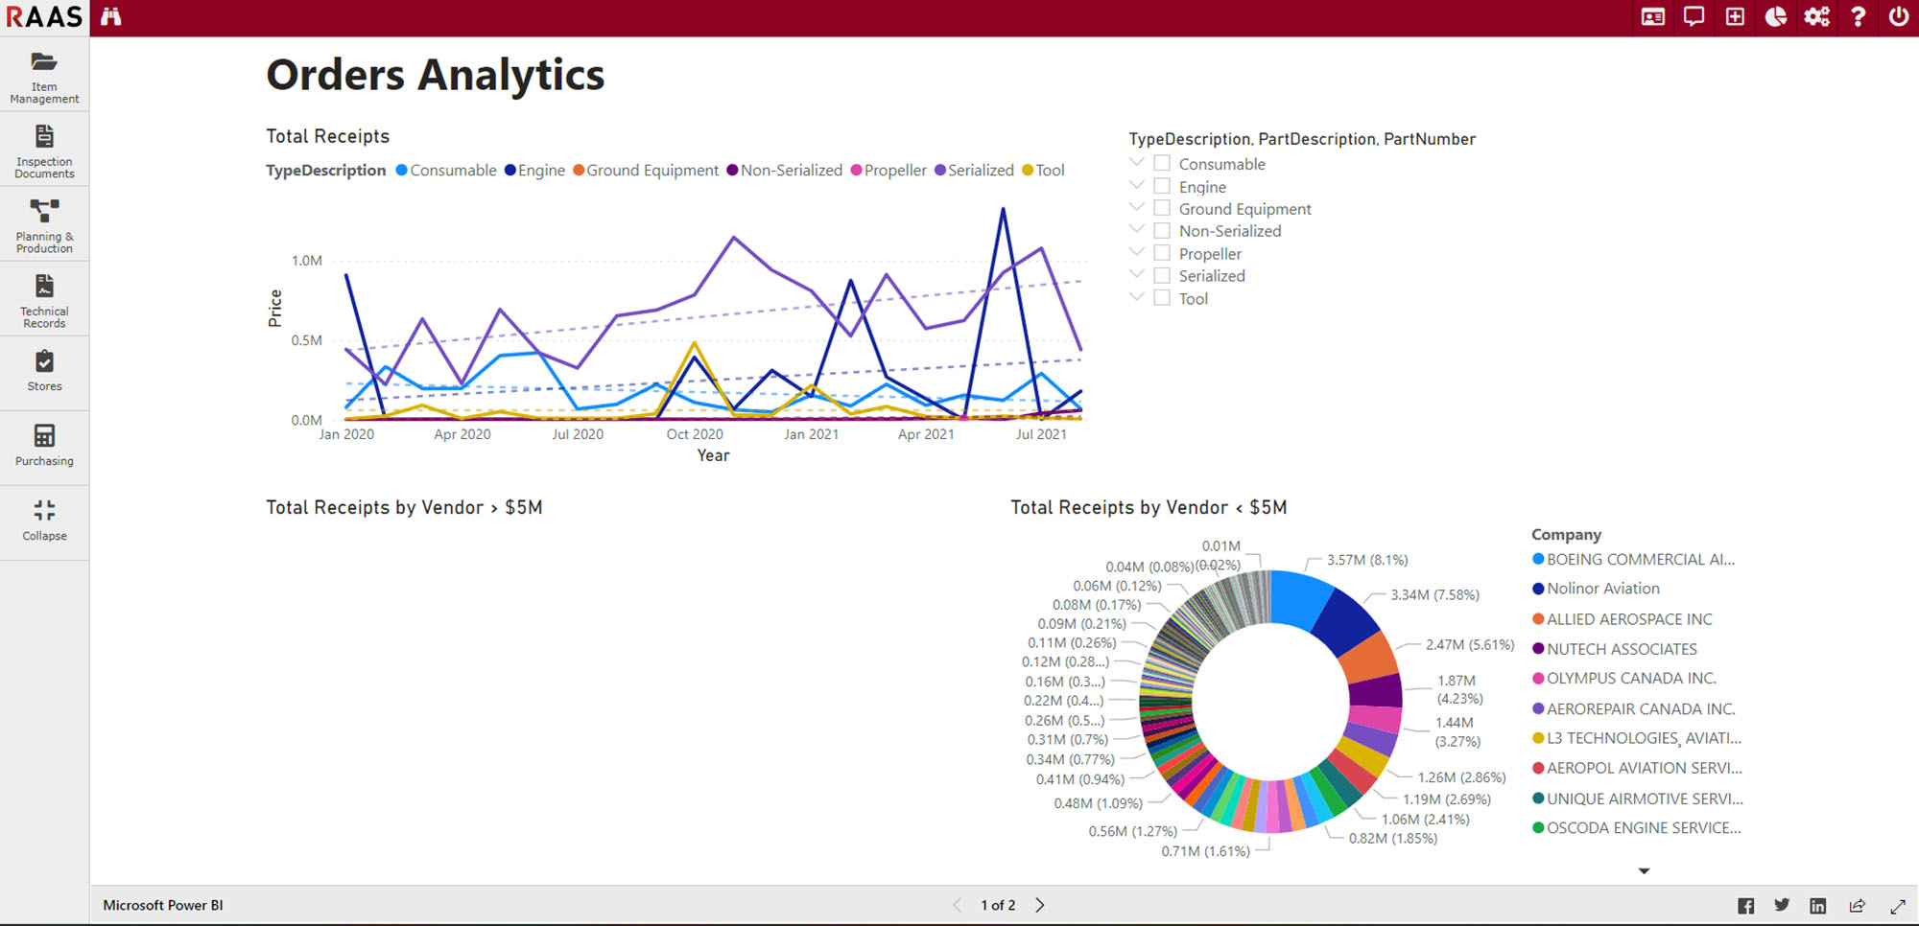Open Item Management sidebar menu
The width and height of the screenshot is (1919, 926).
(44, 76)
